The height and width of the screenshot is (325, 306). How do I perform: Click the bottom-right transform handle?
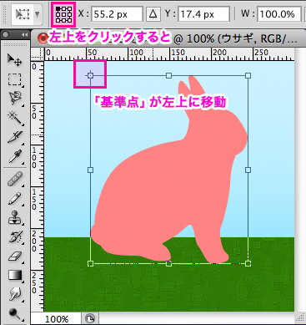[248, 263]
